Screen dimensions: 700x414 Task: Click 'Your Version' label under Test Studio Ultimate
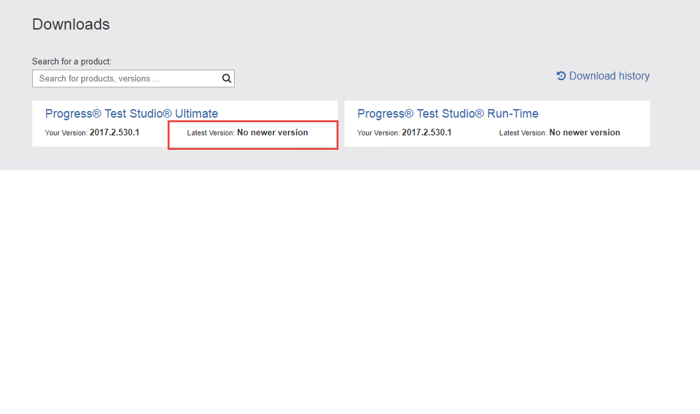pyautogui.click(x=66, y=133)
